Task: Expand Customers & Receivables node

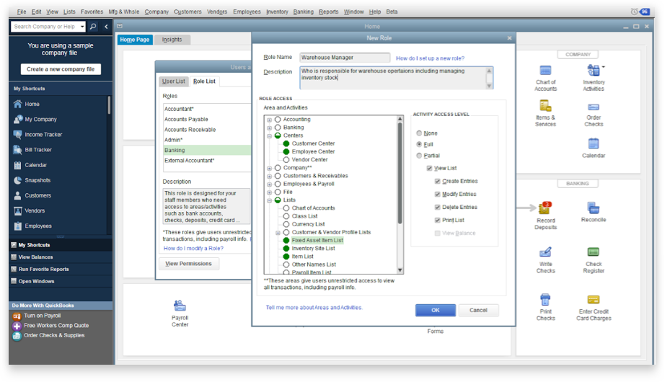Action: pos(269,177)
